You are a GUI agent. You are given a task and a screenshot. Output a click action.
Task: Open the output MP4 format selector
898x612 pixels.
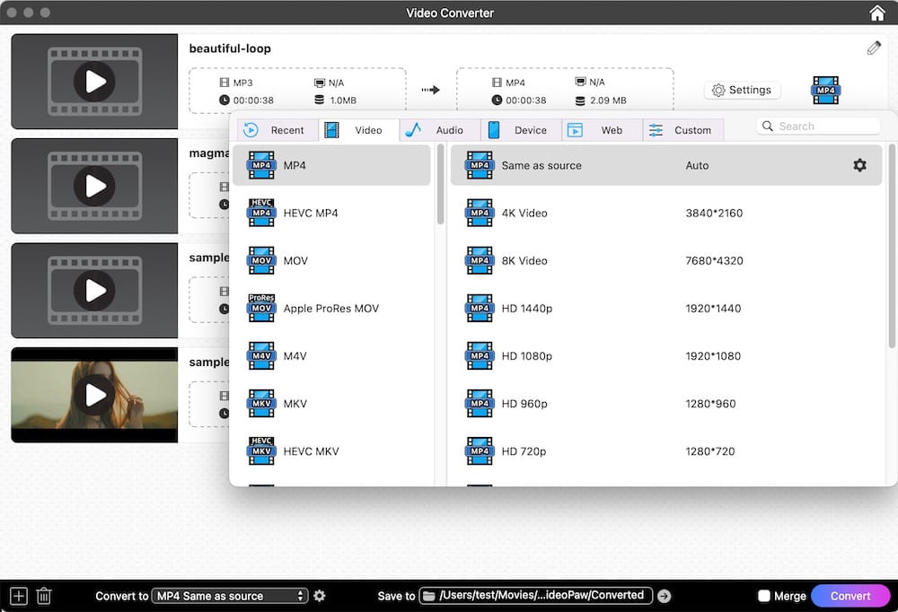click(824, 90)
